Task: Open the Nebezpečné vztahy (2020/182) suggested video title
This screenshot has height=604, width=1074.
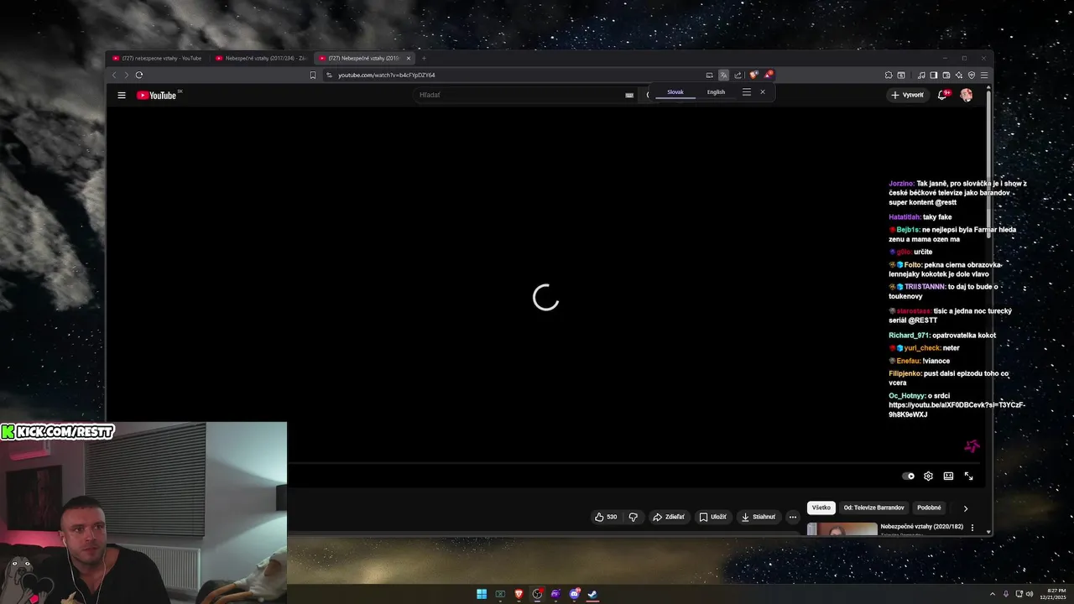Action: pos(921,526)
